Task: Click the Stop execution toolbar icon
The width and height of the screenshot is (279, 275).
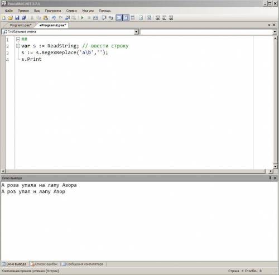Action: pyautogui.click(x=89, y=18)
